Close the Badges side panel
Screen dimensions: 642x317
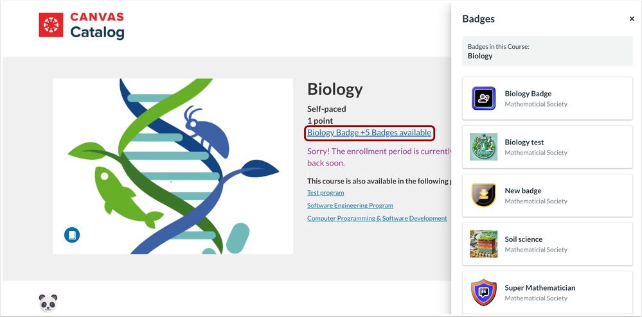[632, 19]
